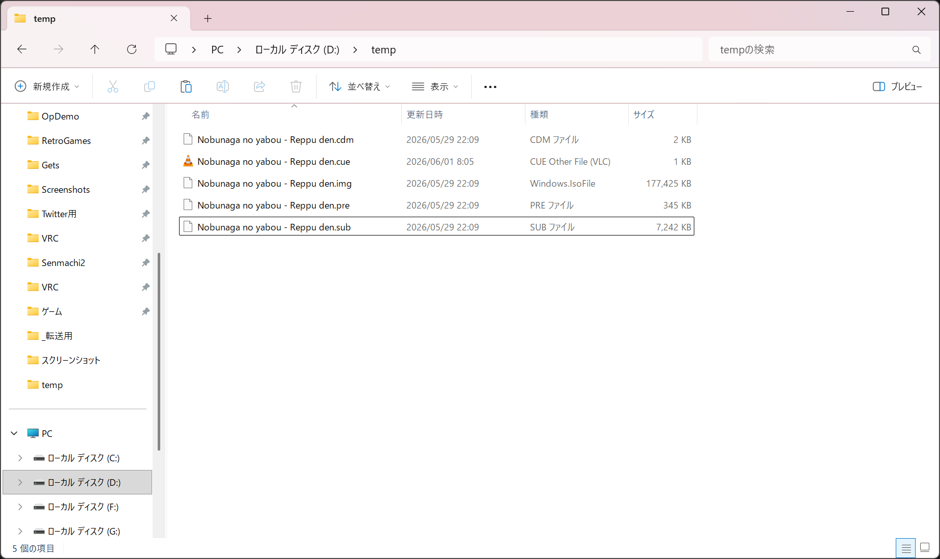This screenshot has width=940, height=559.
Task: Click the Share icon in toolbar
Action: 259,86
